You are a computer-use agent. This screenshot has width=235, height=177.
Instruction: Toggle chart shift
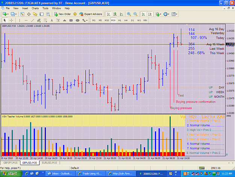150,14
